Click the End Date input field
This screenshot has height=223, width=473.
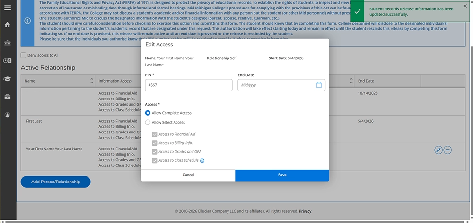(x=281, y=85)
